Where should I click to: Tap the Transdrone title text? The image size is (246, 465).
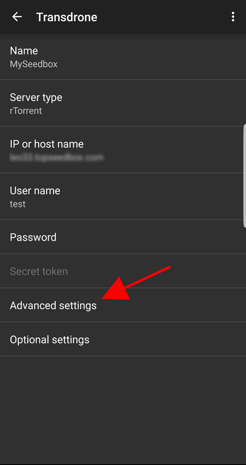pyautogui.click(x=67, y=17)
